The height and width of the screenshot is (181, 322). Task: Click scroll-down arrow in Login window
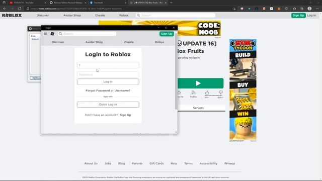click(176, 132)
